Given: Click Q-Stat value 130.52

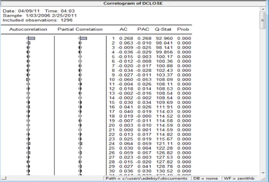Looking at the screenshot, I should click(164, 171).
